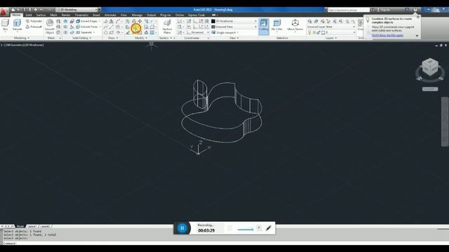This screenshot has width=449, height=252.
Task: Click the Extrude Faces tool
Action: (x=87, y=27)
